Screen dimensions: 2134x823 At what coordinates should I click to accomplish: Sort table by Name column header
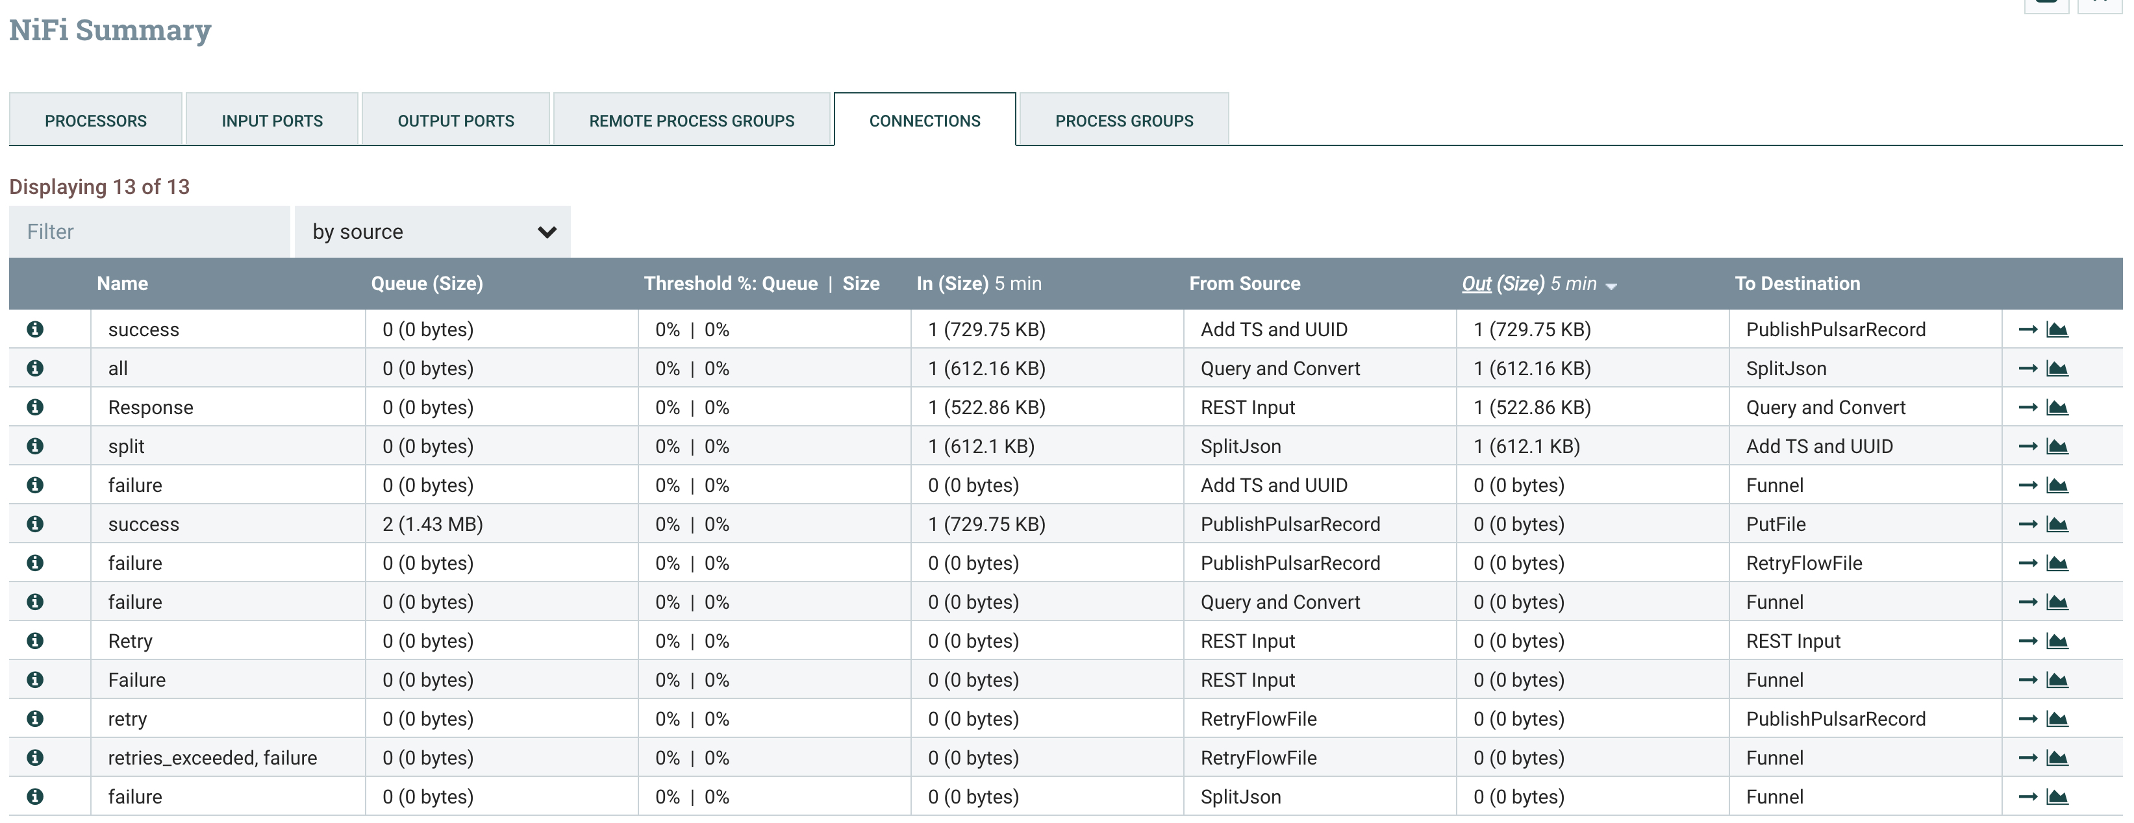pos(122,283)
